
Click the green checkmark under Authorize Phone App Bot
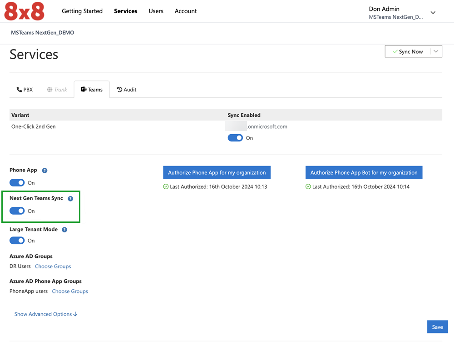click(308, 187)
